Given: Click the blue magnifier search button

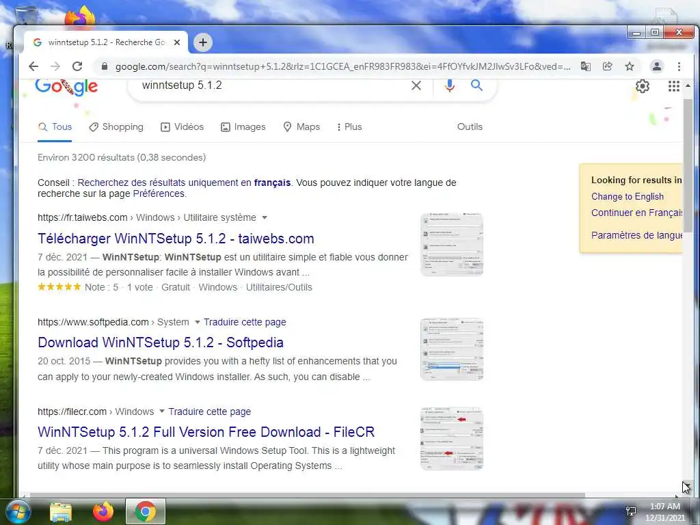Looking at the screenshot, I should 476,85.
